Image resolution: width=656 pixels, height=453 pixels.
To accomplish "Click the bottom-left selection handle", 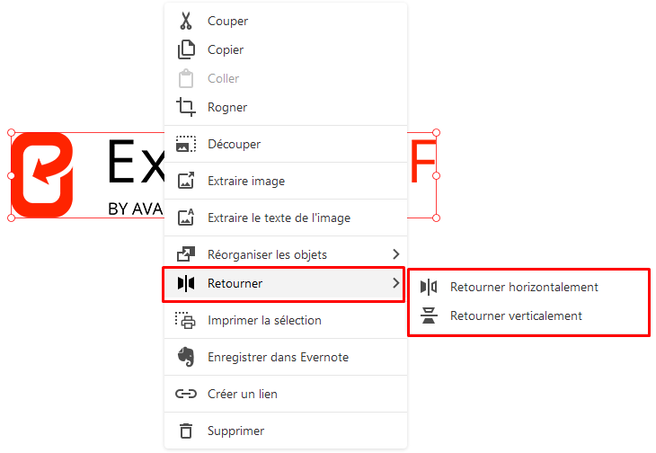I will (12, 218).
